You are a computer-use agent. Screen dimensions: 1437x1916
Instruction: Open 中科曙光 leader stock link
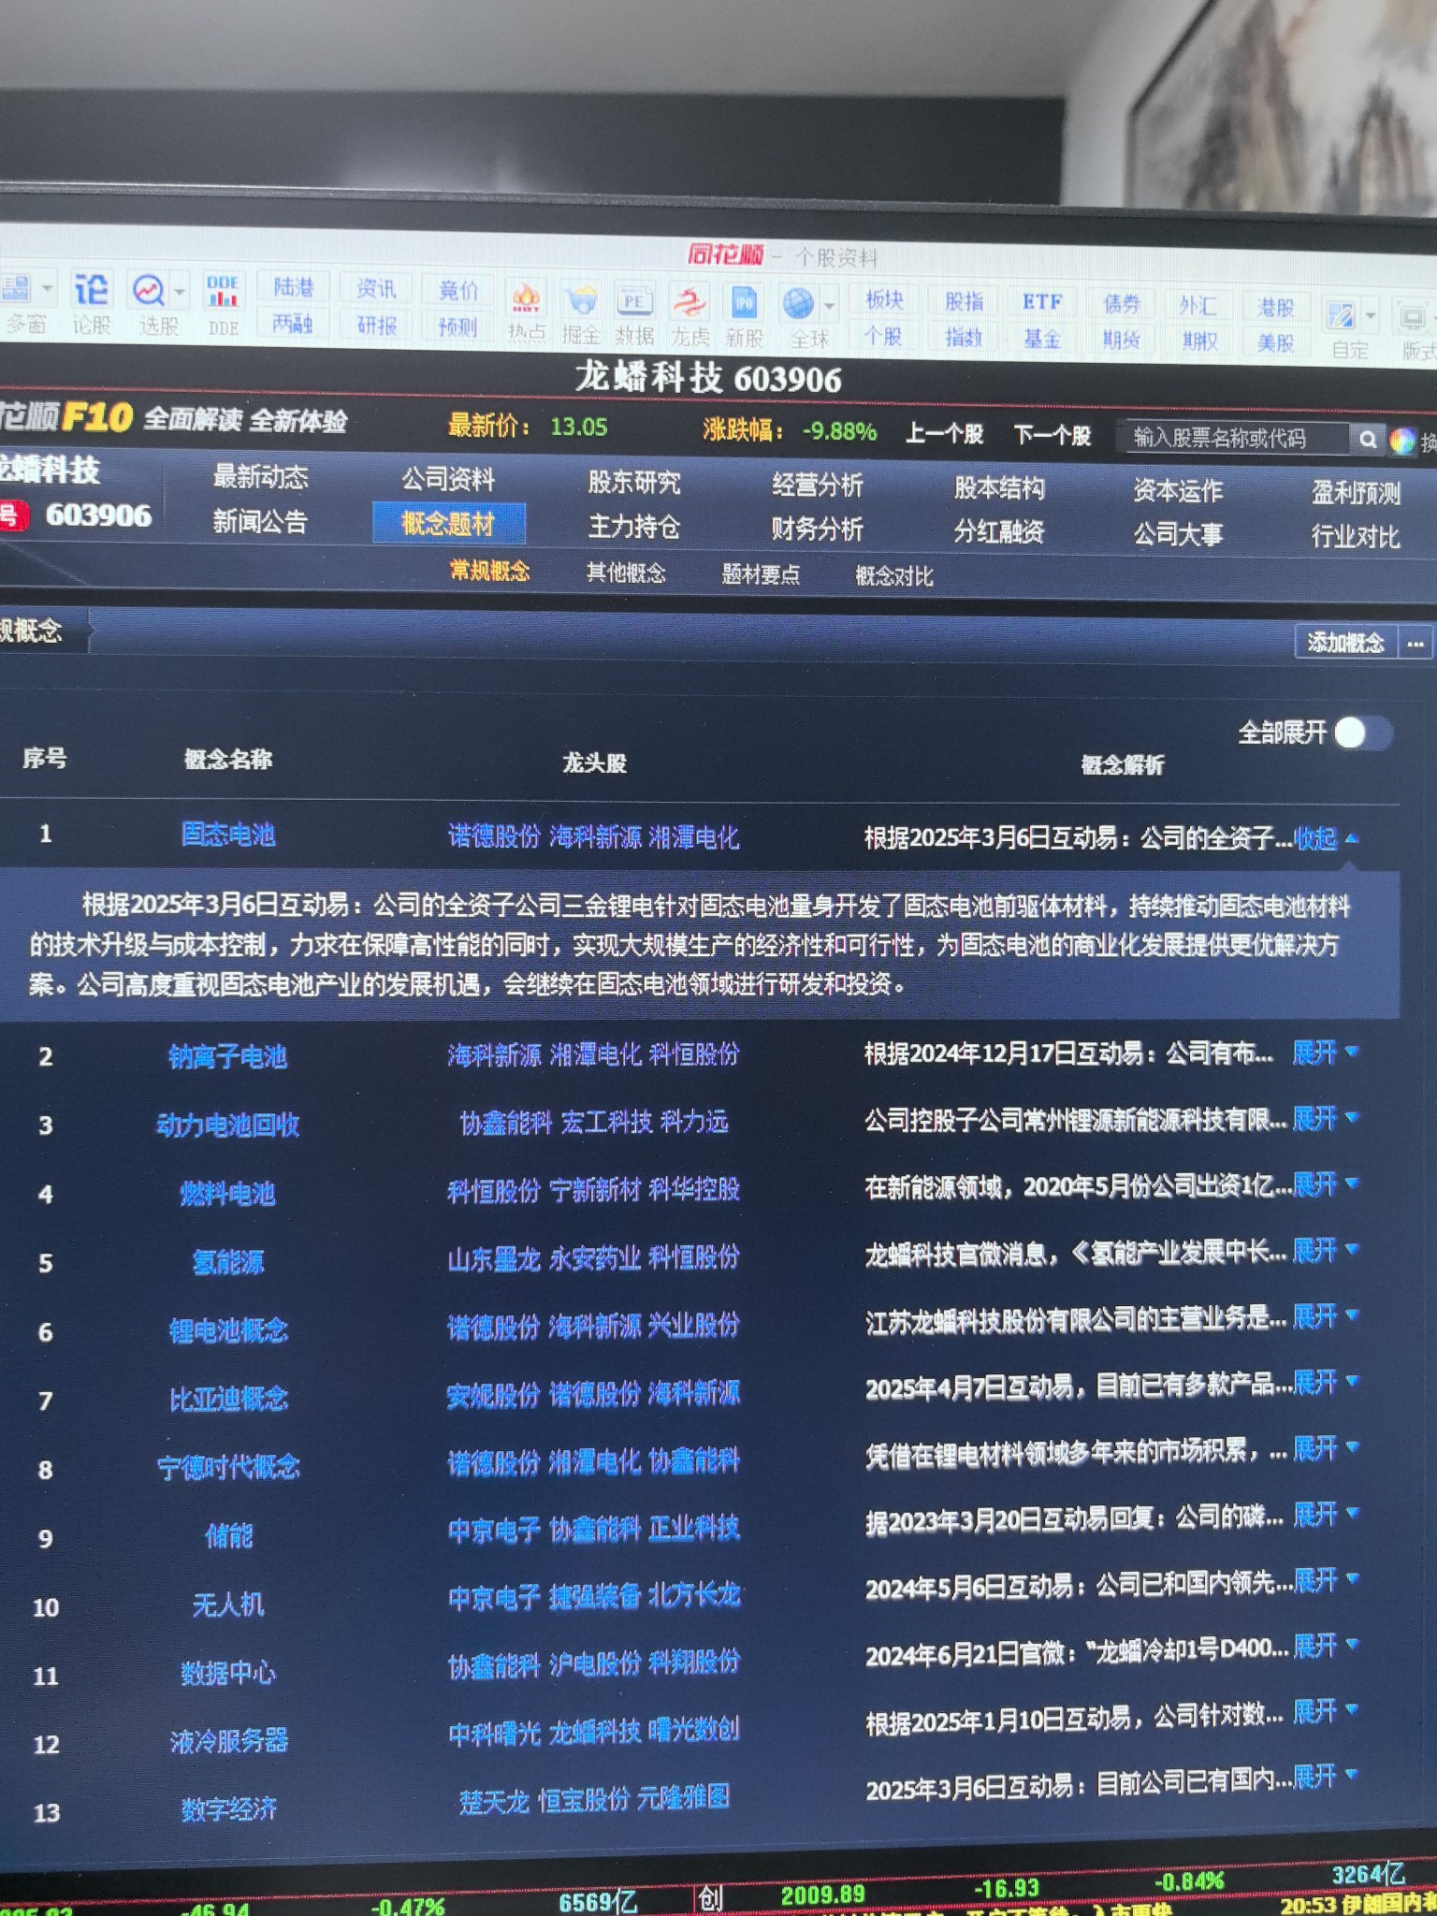(494, 1733)
